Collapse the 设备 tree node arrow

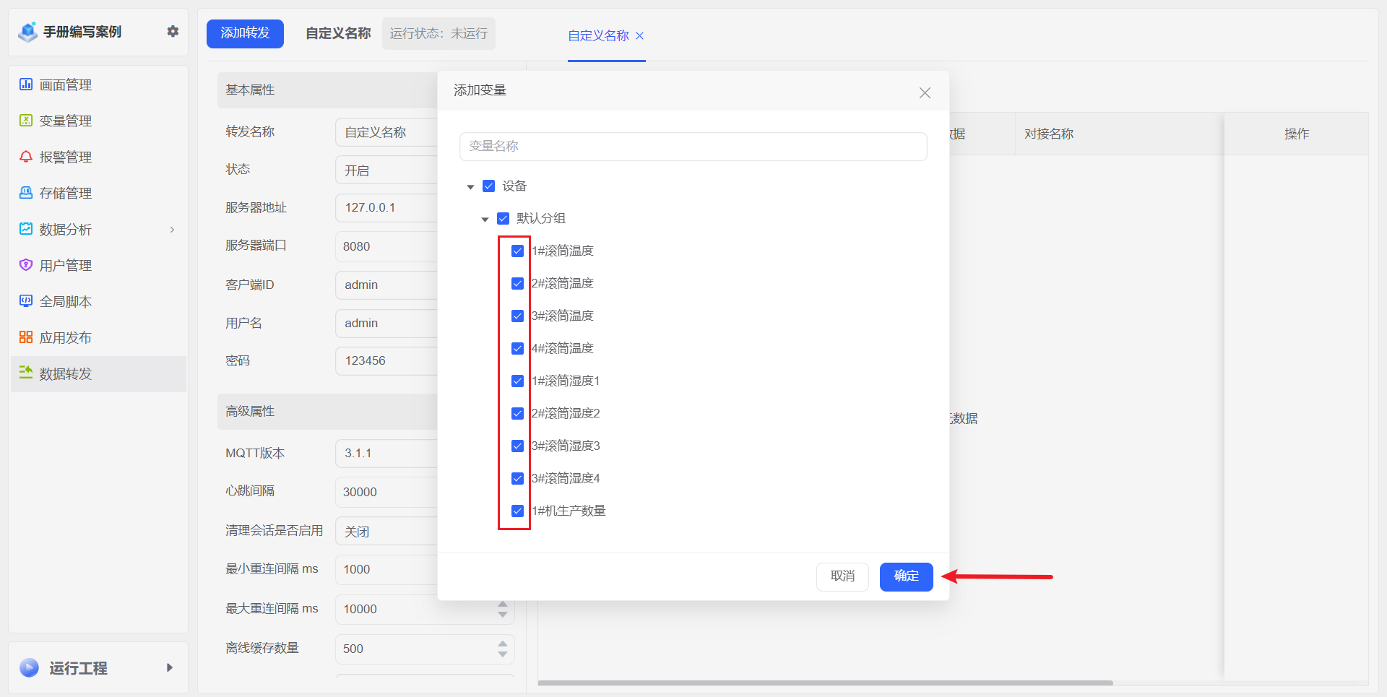[470, 187]
